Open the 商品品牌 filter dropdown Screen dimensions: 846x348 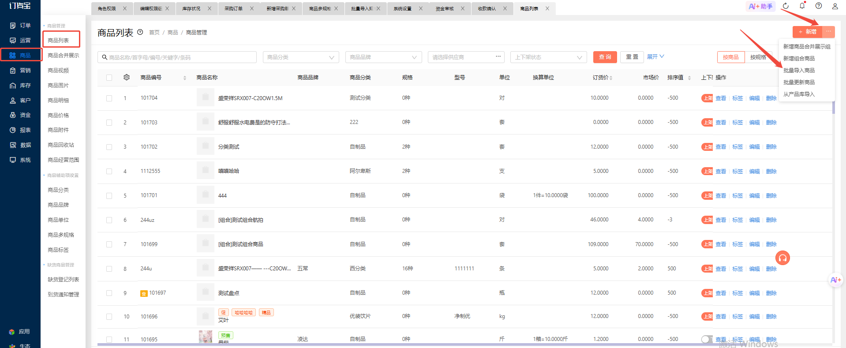point(383,57)
